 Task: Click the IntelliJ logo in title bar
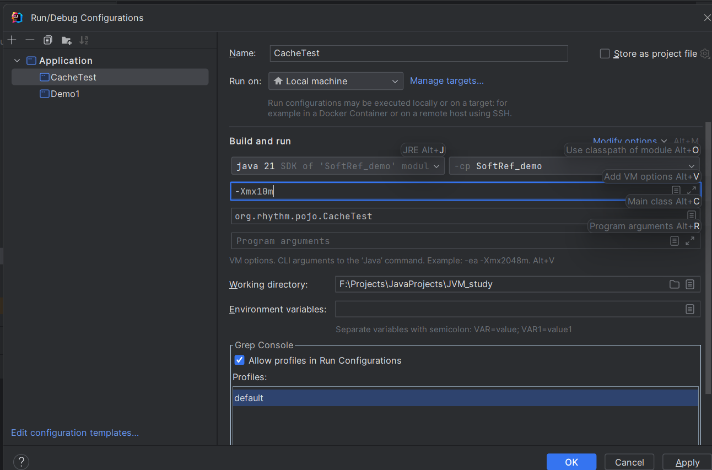[x=17, y=18]
